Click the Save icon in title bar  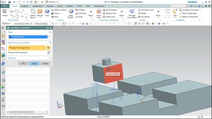(10, 2)
